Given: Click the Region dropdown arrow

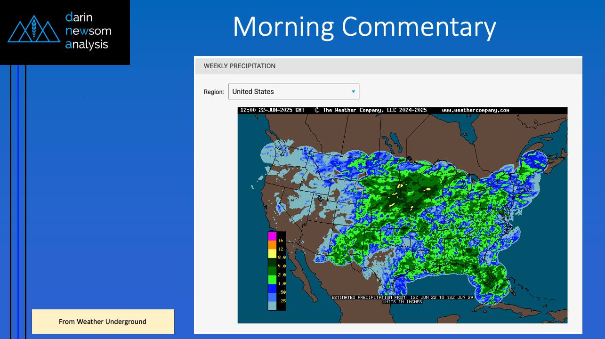Looking at the screenshot, I should click(353, 92).
